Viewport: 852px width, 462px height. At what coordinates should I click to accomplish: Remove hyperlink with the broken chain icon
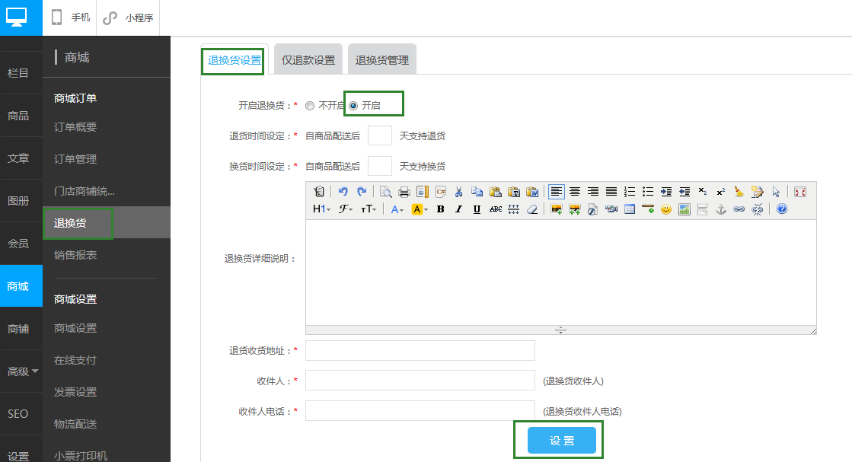click(x=758, y=209)
